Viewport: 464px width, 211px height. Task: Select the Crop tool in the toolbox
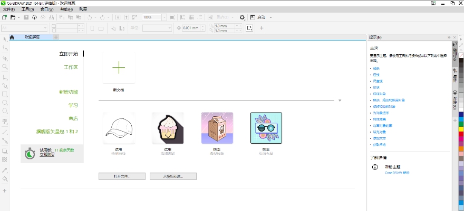click(5, 58)
